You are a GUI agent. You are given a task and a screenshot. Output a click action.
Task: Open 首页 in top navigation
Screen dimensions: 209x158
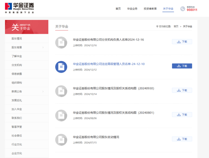click(118, 9)
